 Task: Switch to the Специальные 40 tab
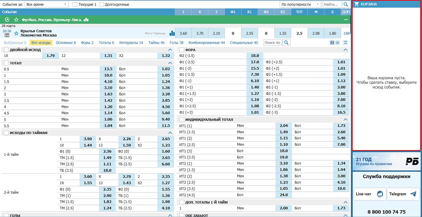pyautogui.click(x=244, y=43)
